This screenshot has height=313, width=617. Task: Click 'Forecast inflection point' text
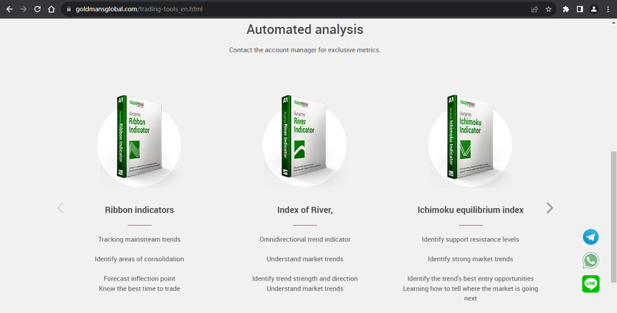coord(140,278)
